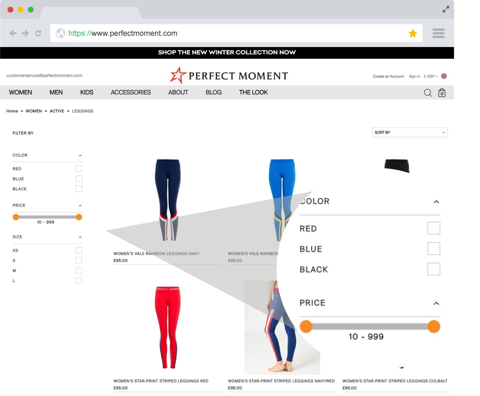Collapse the magnified COLOR section chevron
Viewport: 480px width, 396px height.
point(436,202)
